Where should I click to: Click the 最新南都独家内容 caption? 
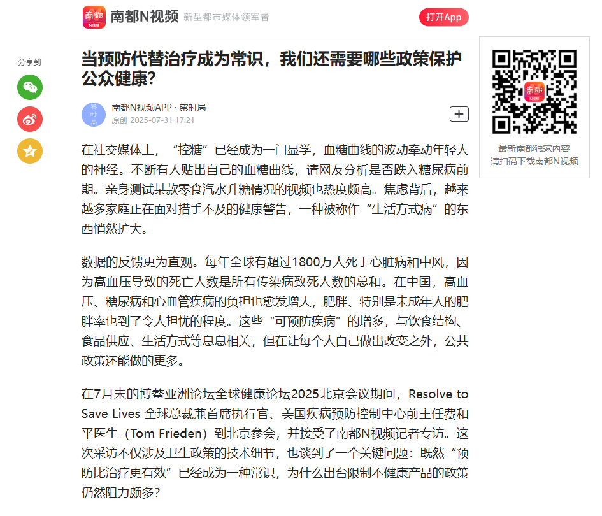534,148
